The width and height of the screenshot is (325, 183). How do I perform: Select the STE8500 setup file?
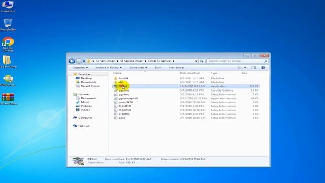click(124, 114)
